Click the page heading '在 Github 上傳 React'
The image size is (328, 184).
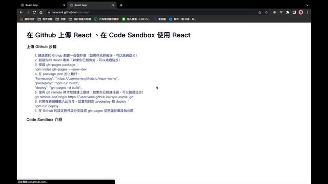click(59, 35)
